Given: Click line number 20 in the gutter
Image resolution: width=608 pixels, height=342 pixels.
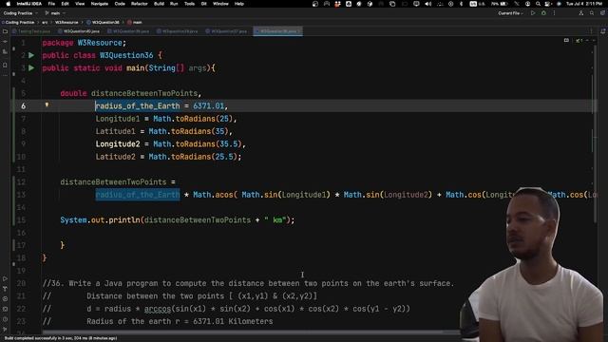Looking at the screenshot, I should tap(21, 283).
